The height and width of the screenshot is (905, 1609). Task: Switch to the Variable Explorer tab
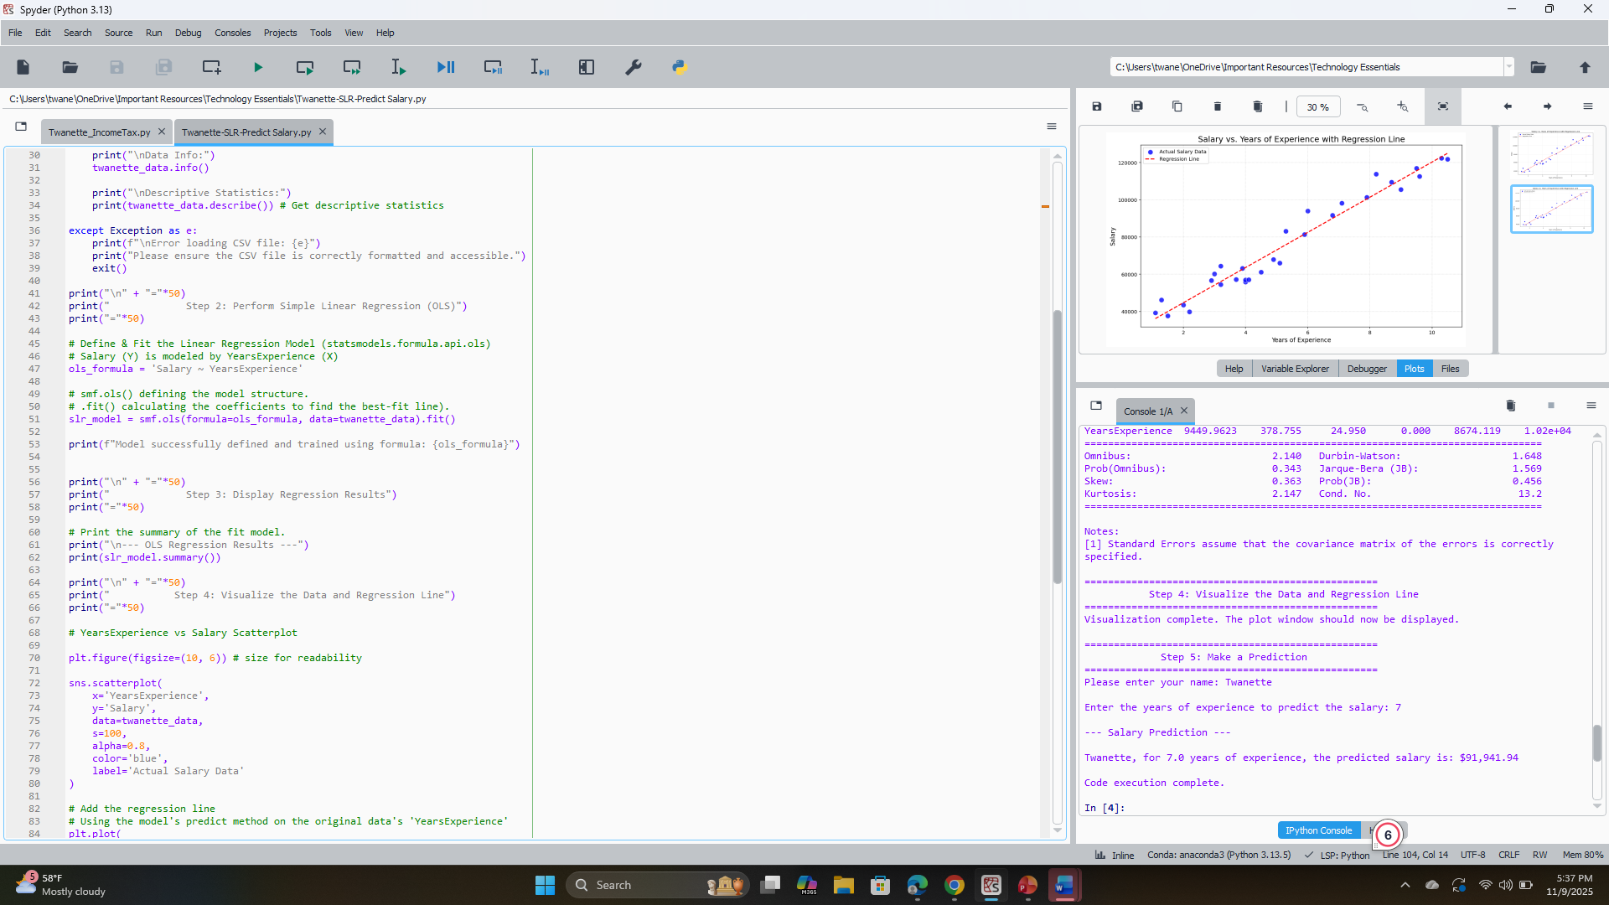[x=1295, y=369]
